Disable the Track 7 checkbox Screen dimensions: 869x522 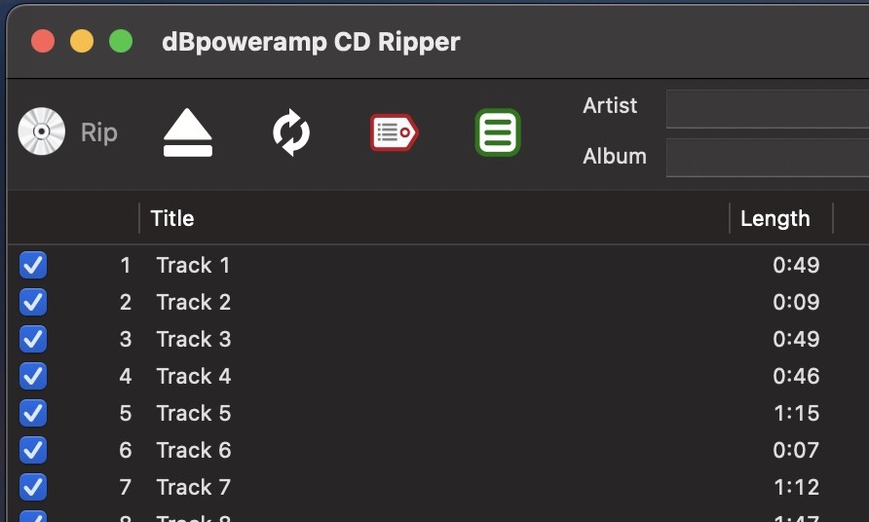click(33, 487)
